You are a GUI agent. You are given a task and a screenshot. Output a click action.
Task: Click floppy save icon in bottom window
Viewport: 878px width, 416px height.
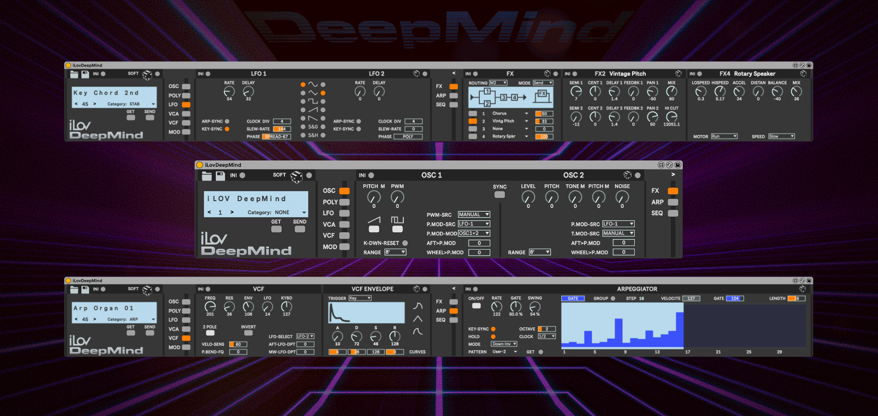click(85, 289)
